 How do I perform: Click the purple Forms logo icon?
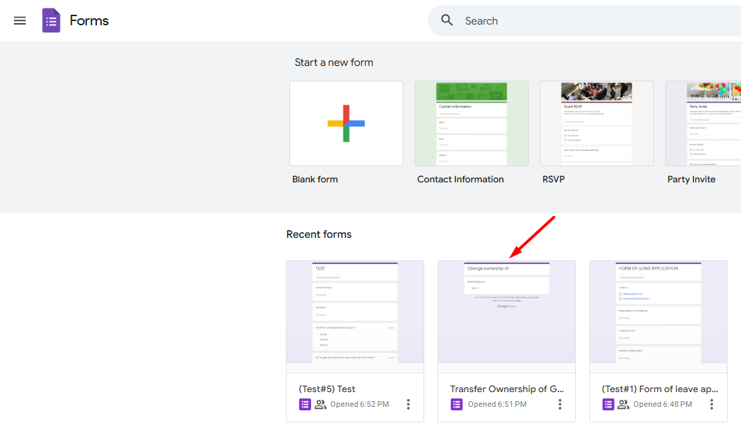click(x=51, y=20)
